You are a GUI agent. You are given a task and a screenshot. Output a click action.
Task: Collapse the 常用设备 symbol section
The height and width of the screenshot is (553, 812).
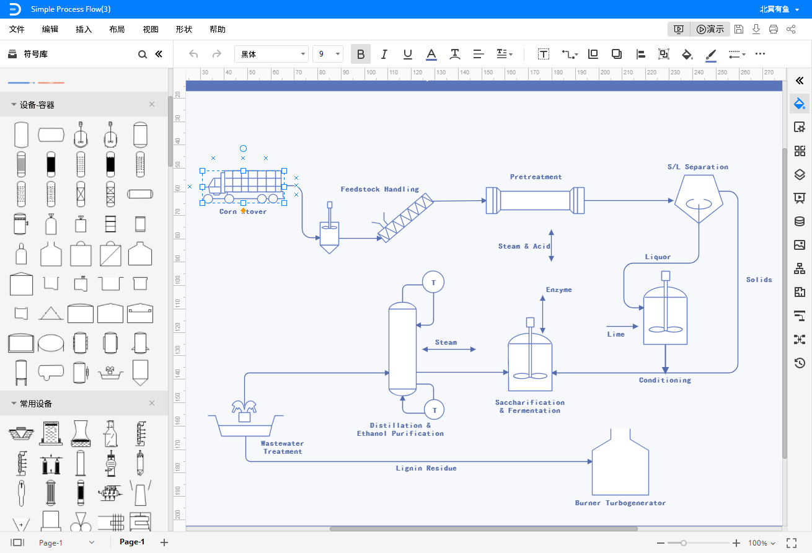click(14, 404)
